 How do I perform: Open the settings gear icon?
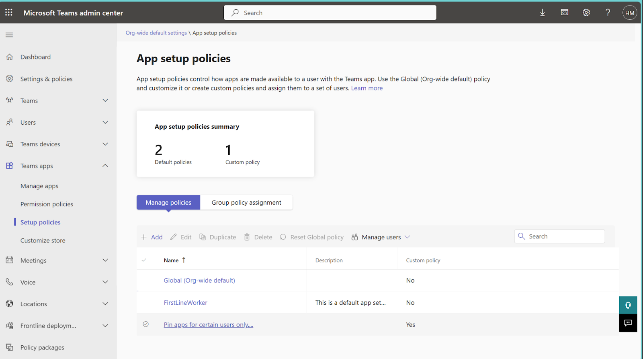pos(586,12)
